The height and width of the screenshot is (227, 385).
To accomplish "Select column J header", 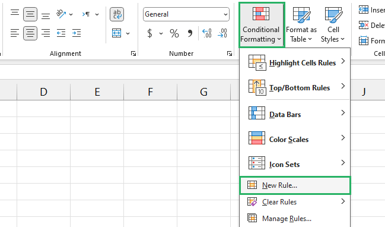I will [364, 92].
